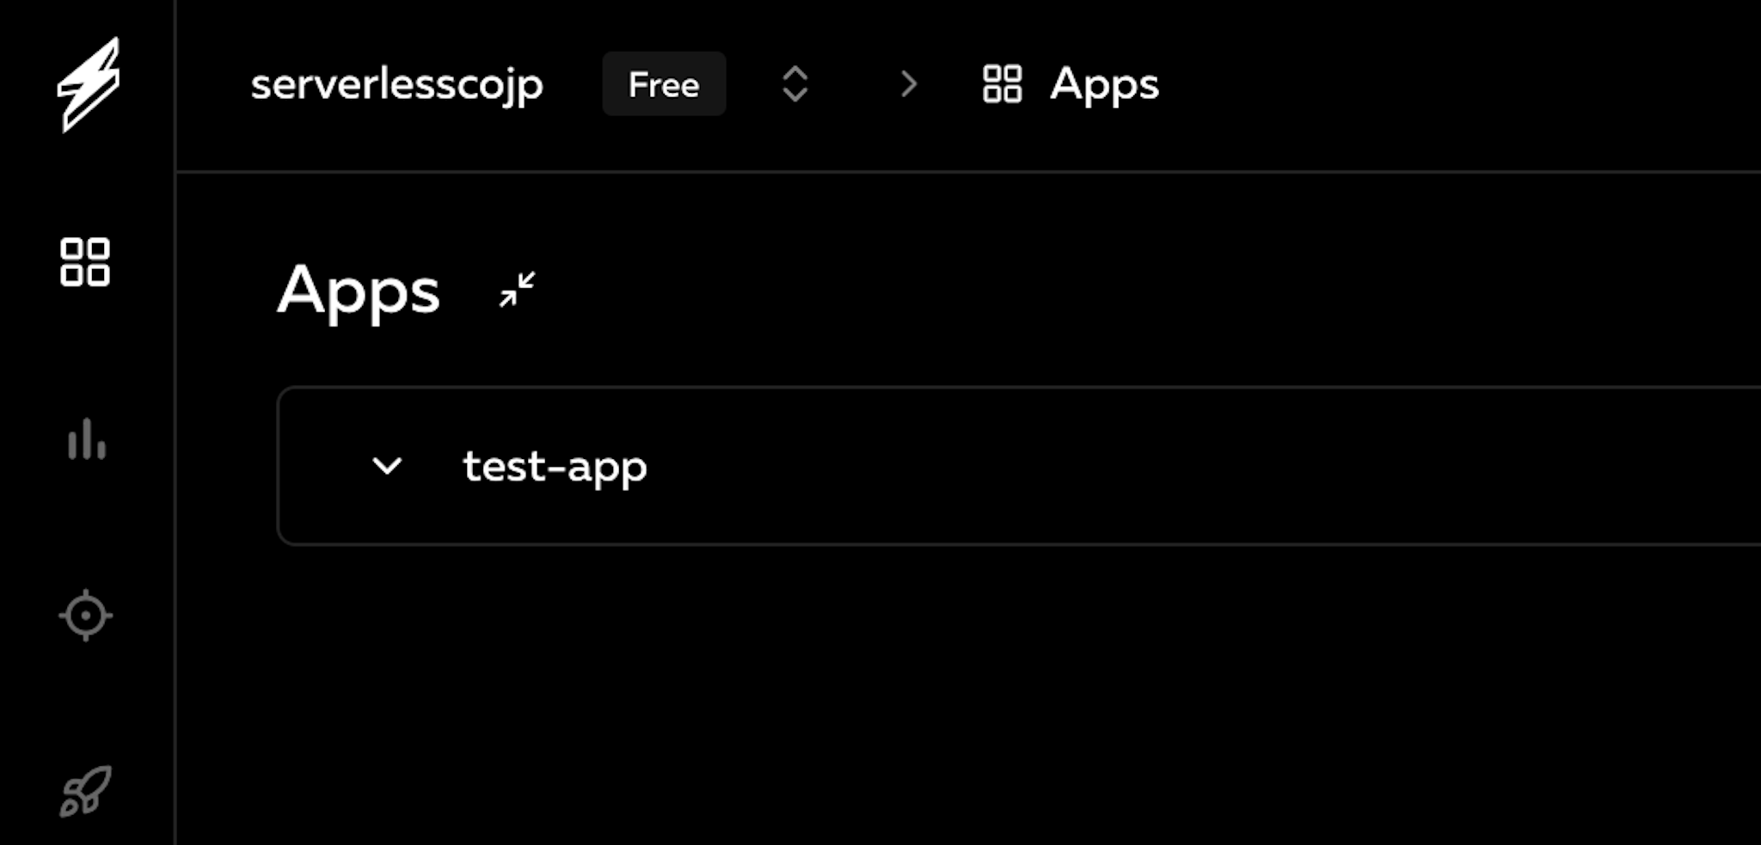Click the target locator icon in the sidebar

[x=86, y=615]
